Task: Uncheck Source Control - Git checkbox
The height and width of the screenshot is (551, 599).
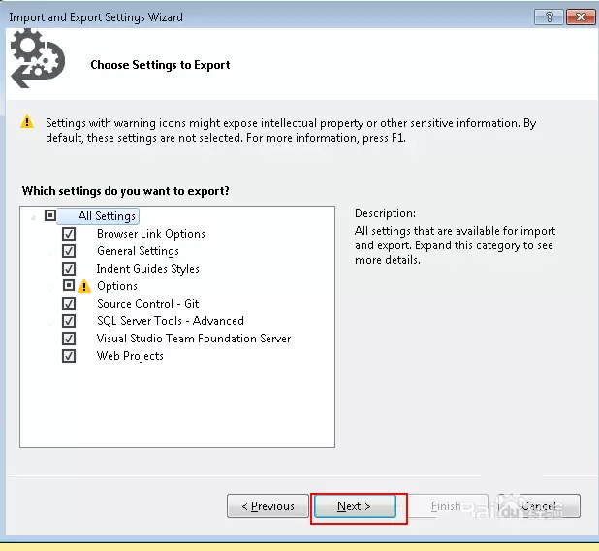Action: [x=69, y=304]
